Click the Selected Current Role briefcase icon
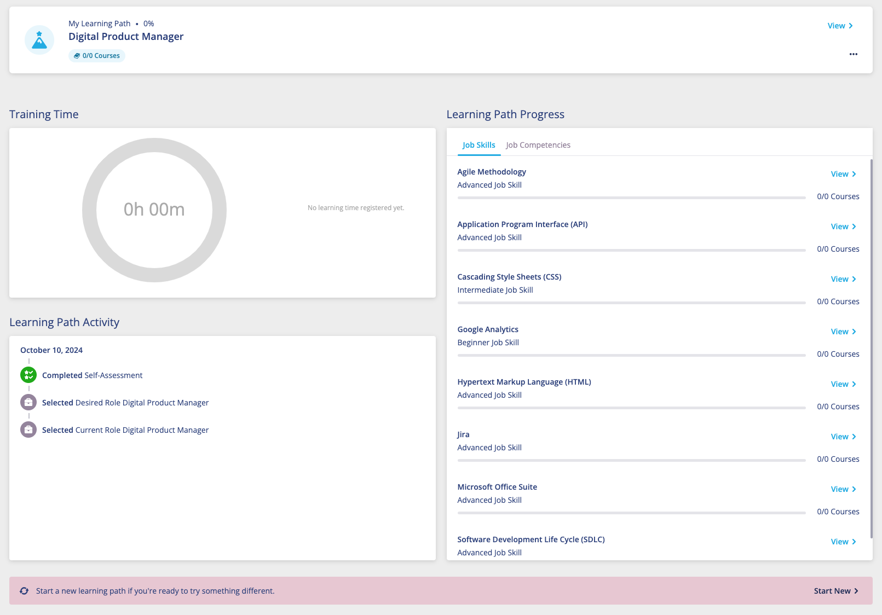882x615 pixels. point(28,430)
